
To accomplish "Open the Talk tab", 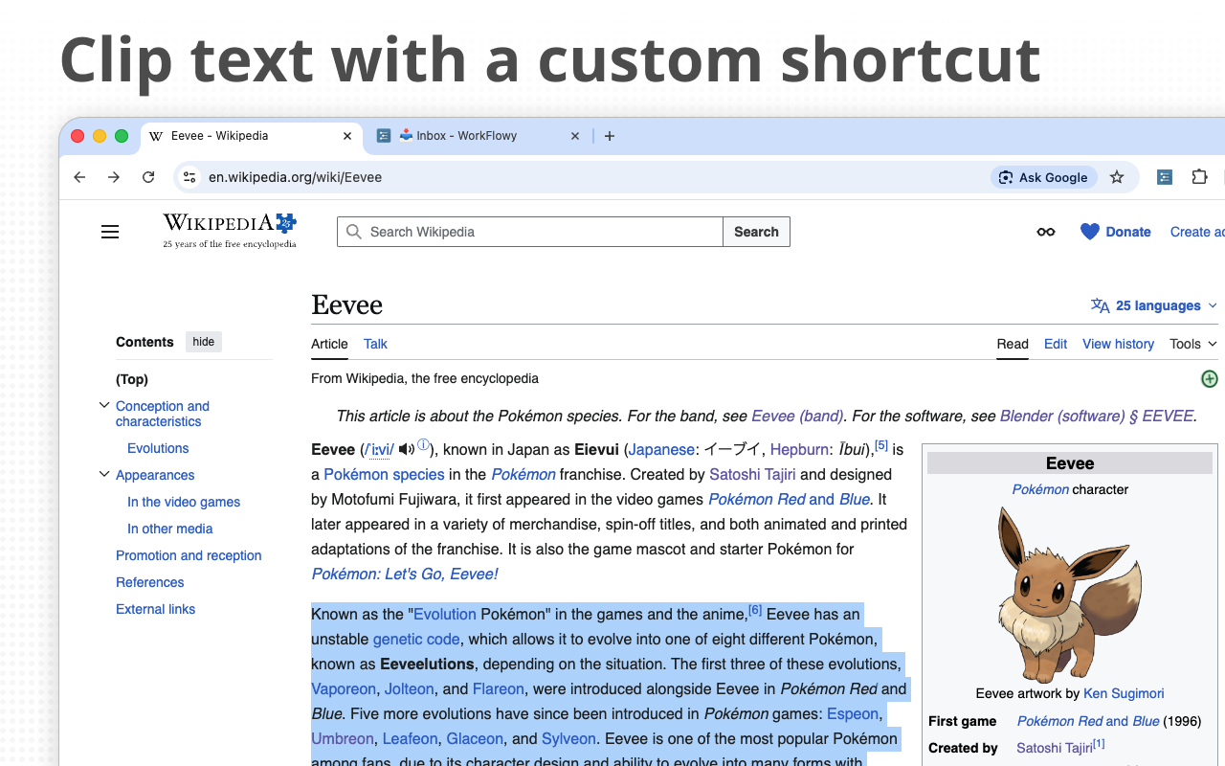I will point(375,344).
